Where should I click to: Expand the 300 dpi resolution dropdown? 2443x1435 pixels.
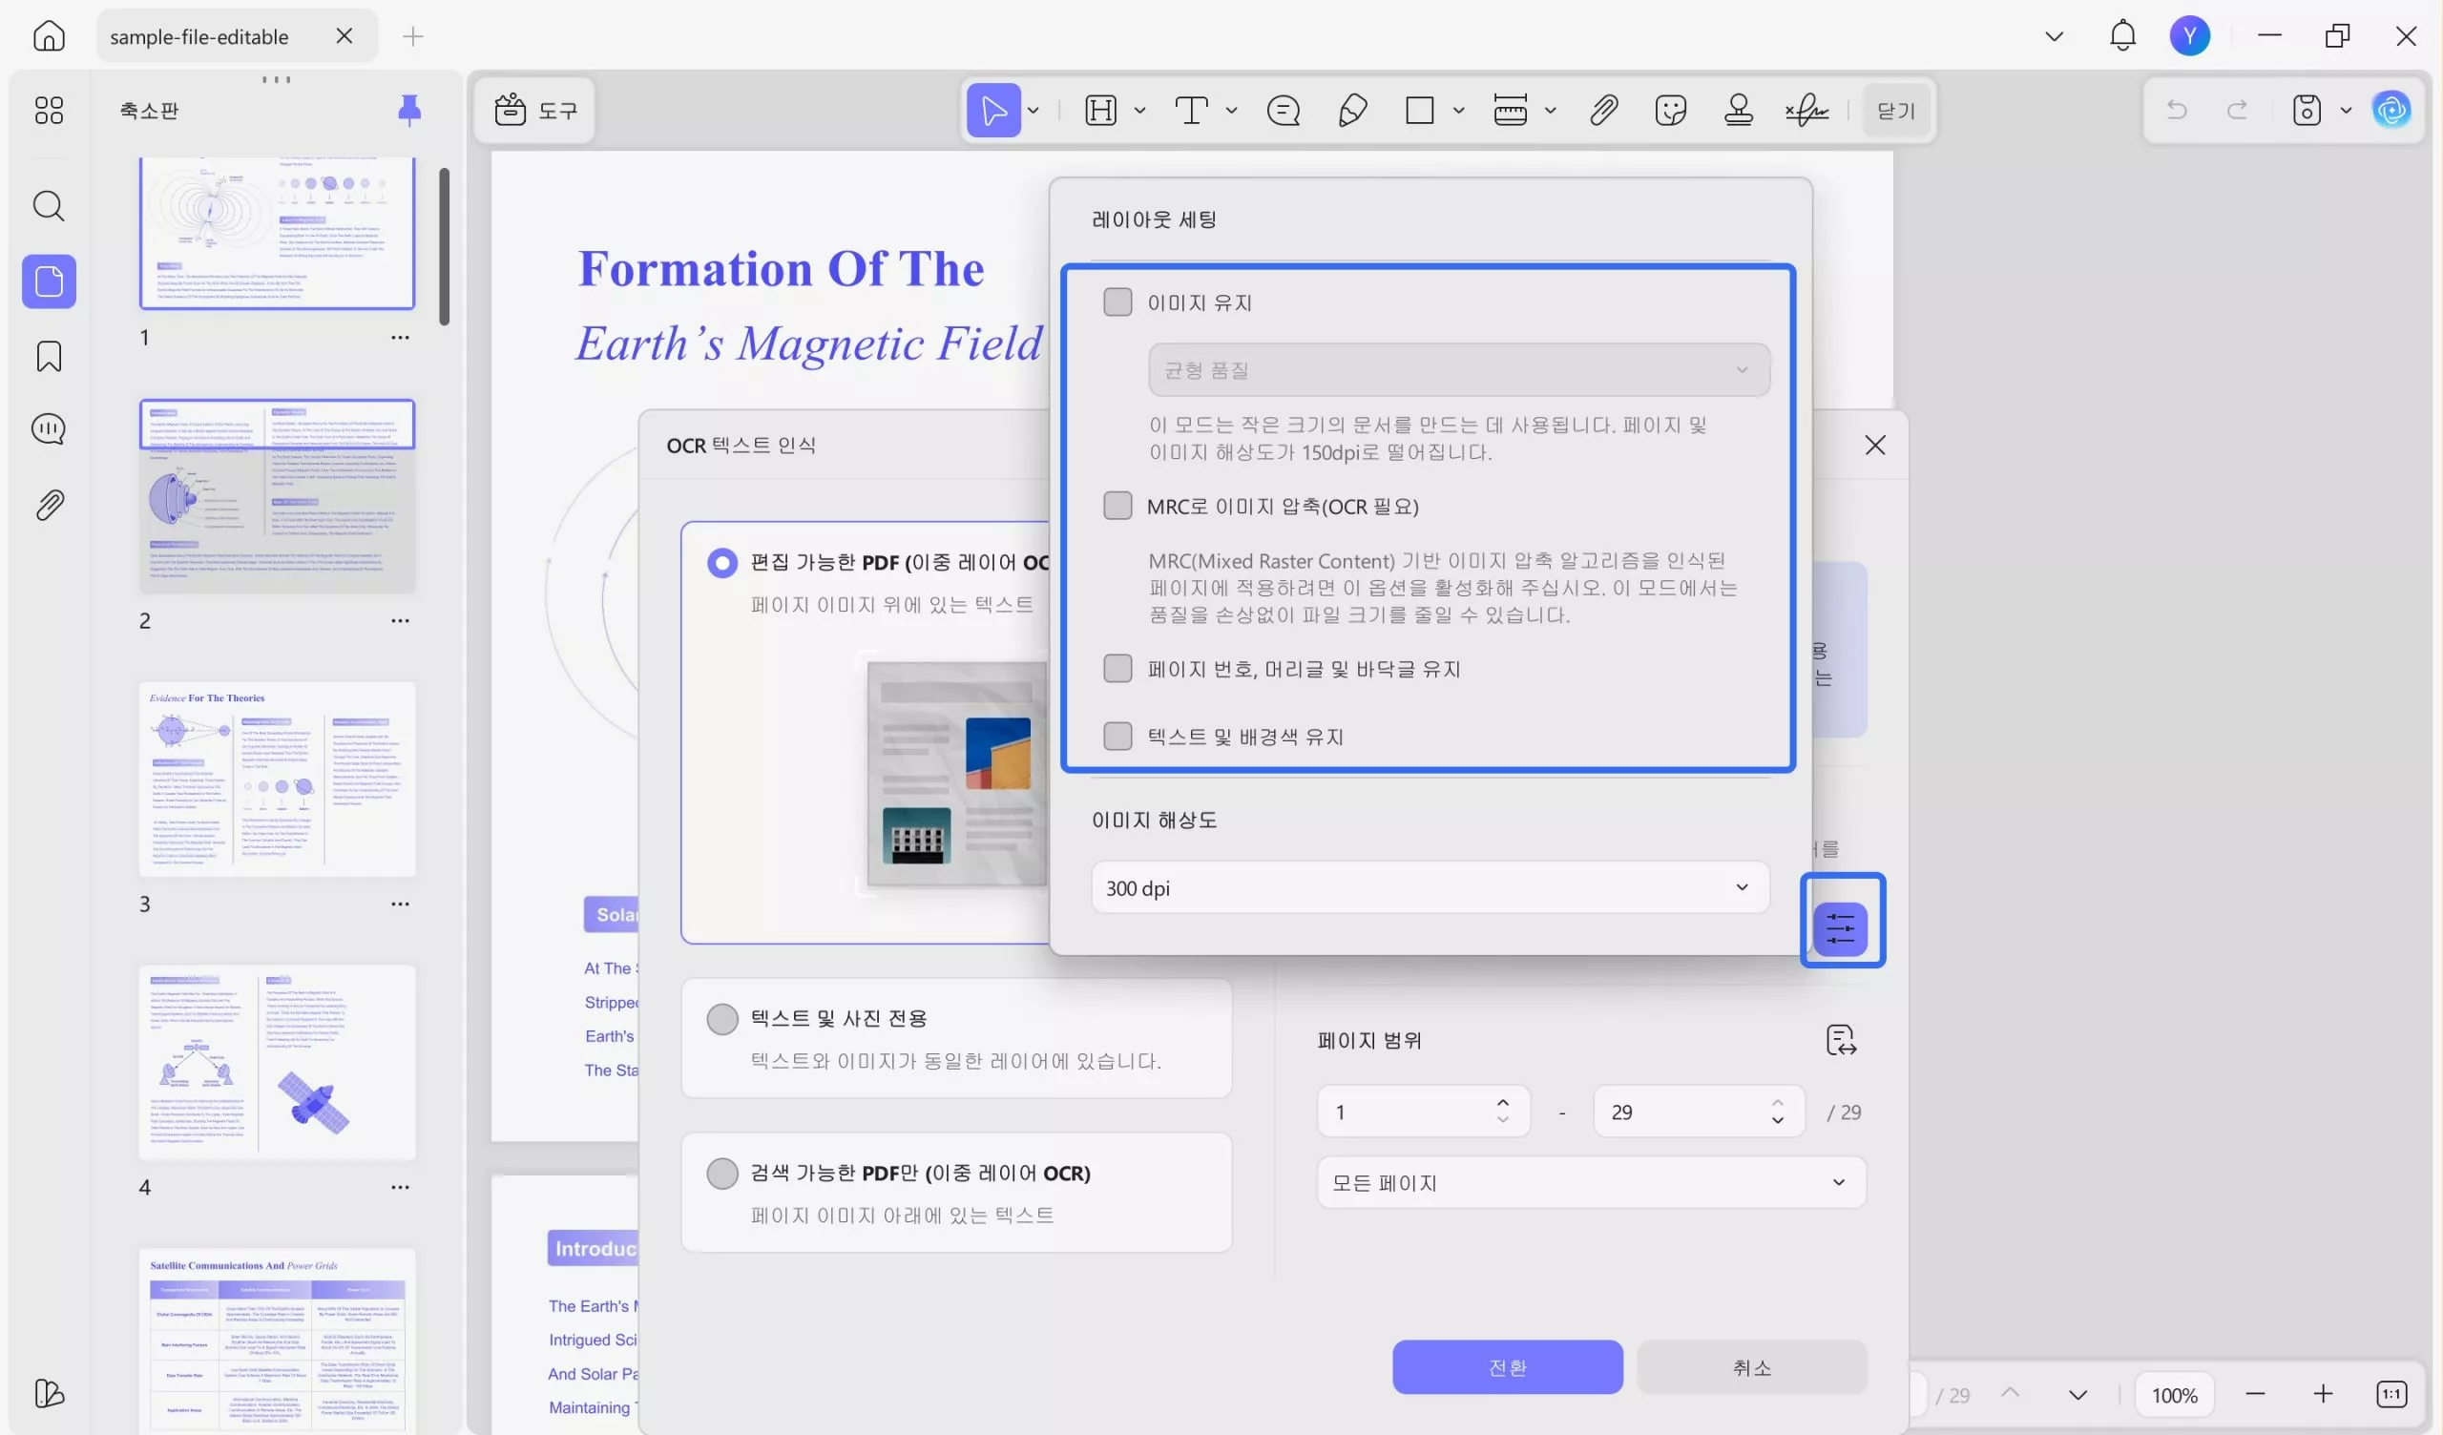coord(1430,888)
